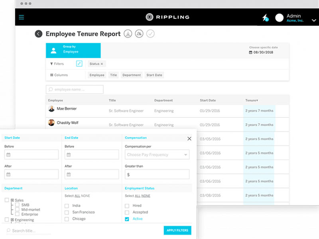This screenshot has width=319, height=239.
Task: Check the Engineering department checkbox
Action: (x=7, y=219)
